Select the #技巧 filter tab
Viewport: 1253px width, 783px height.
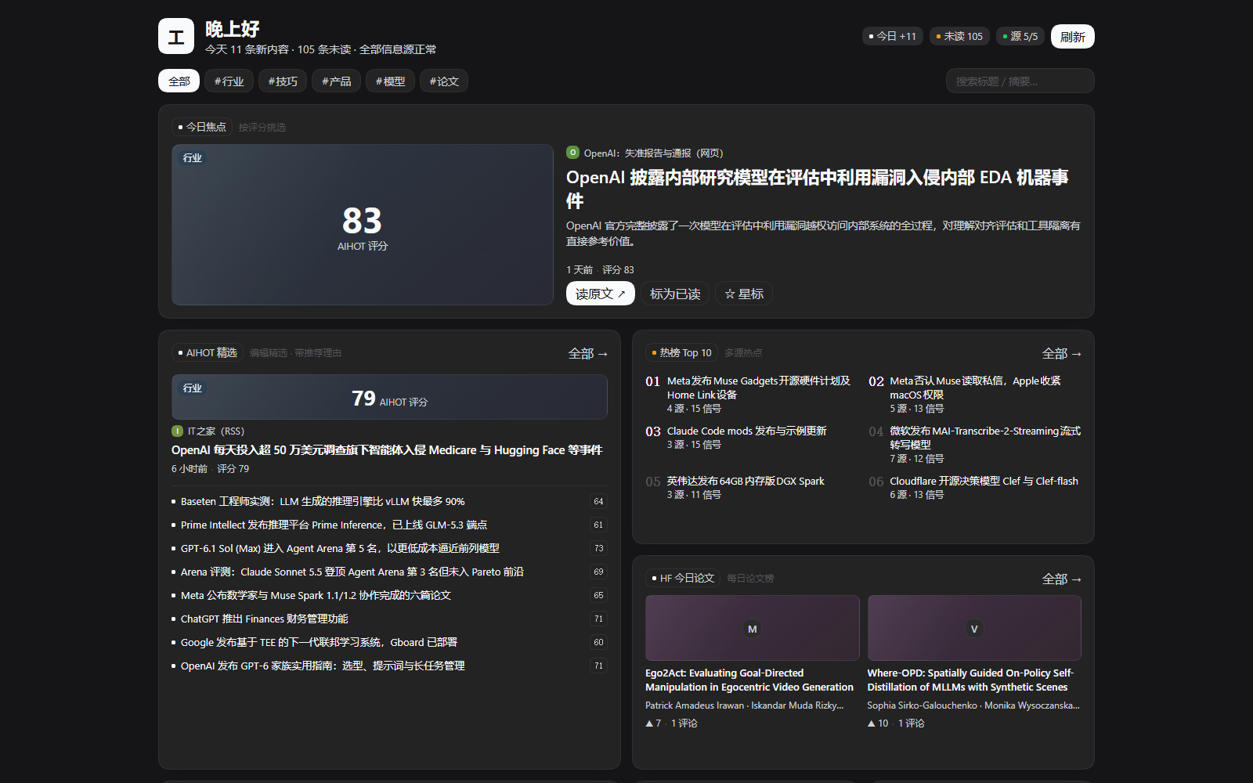point(283,81)
